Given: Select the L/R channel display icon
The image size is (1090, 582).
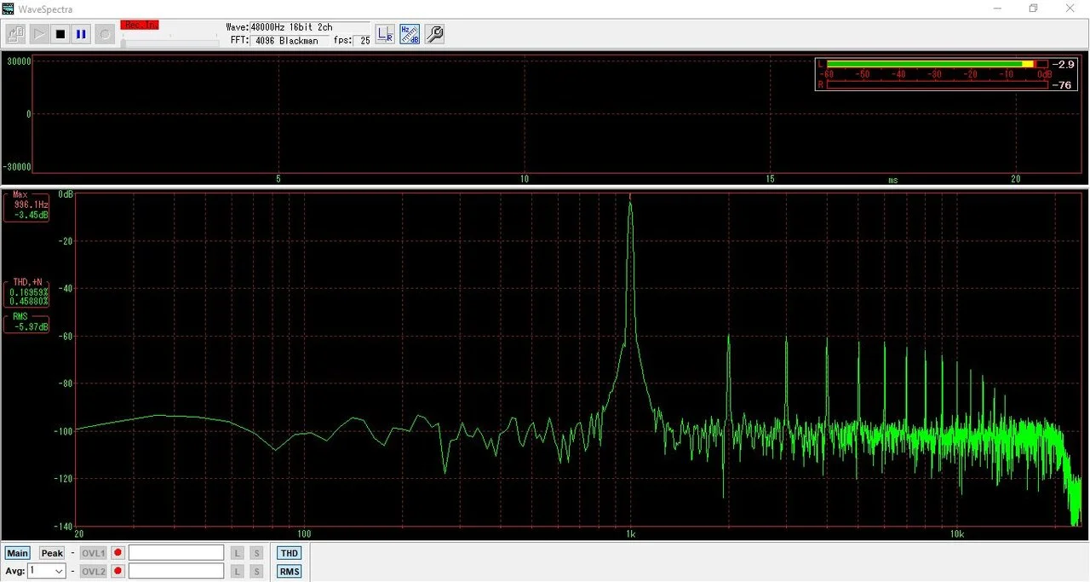Looking at the screenshot, I should [x=384, y=33].
